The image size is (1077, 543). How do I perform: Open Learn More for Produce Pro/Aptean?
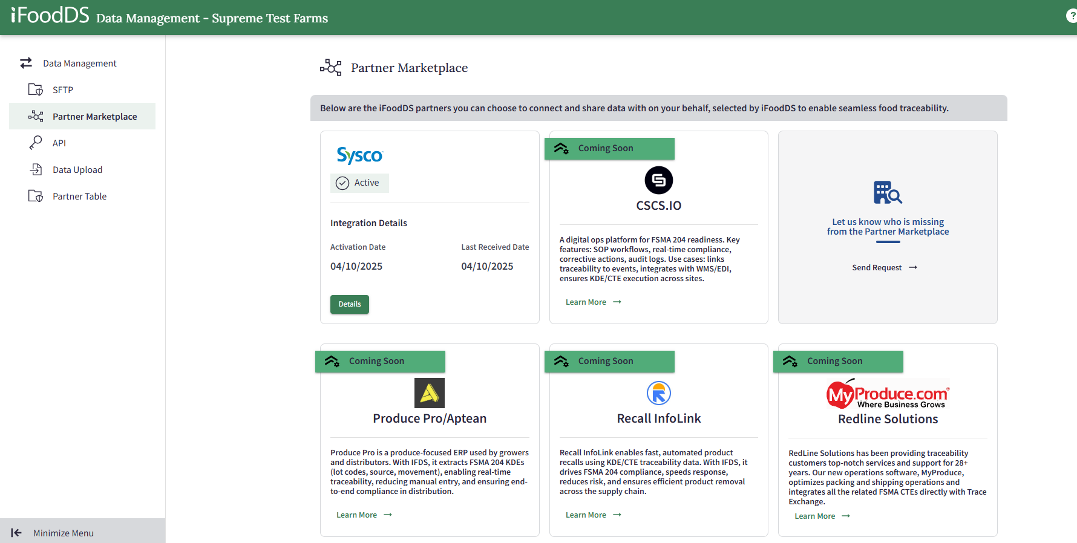click(364, 515)
